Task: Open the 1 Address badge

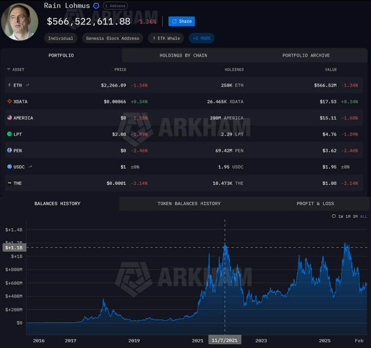Action: coord(115,6)
